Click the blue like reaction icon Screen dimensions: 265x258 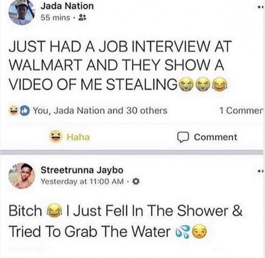coord(25,111)
